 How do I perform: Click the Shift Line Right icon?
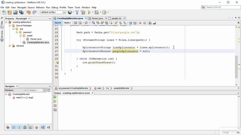(x=135, y=23)
